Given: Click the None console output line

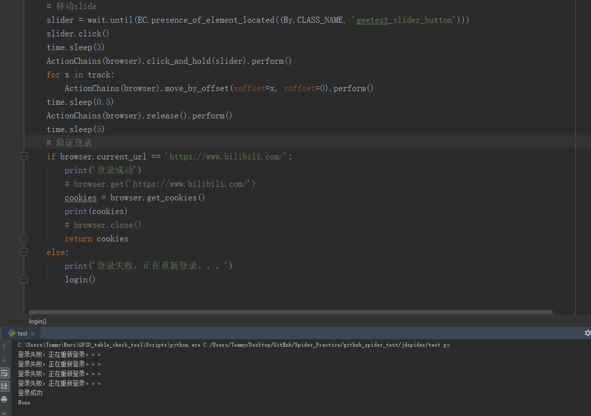Looking at the screenshot, I should [24, 402].
